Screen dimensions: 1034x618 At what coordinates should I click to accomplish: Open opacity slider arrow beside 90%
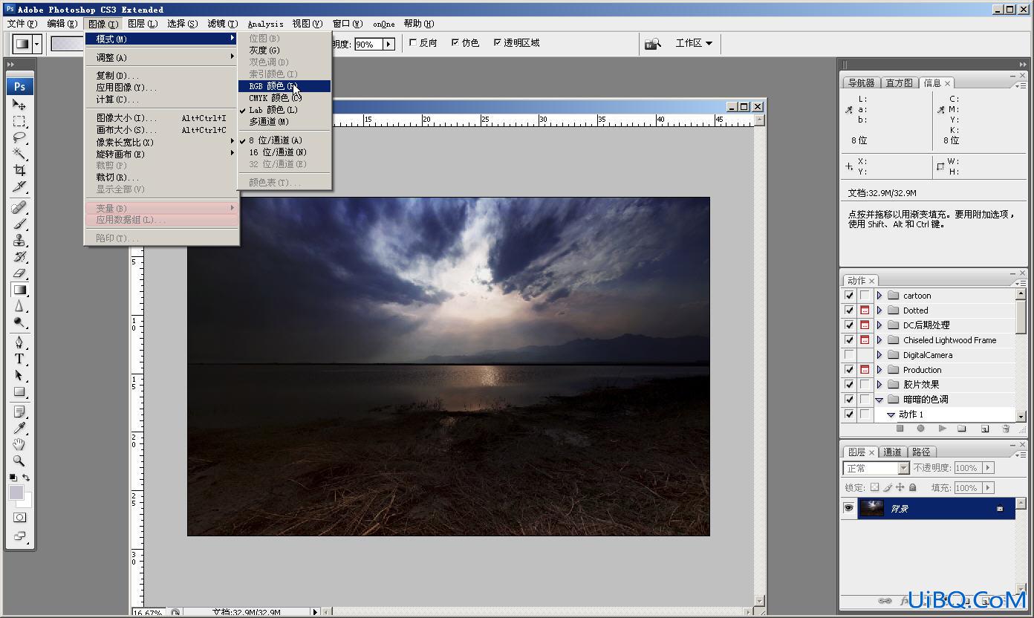[x=388, y=44]
